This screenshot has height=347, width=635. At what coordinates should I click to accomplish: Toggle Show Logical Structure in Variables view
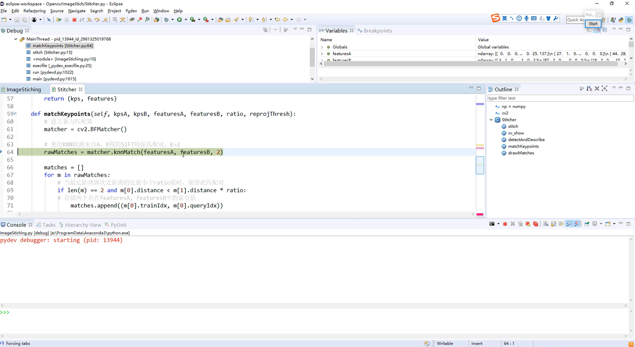coord(597,30)
